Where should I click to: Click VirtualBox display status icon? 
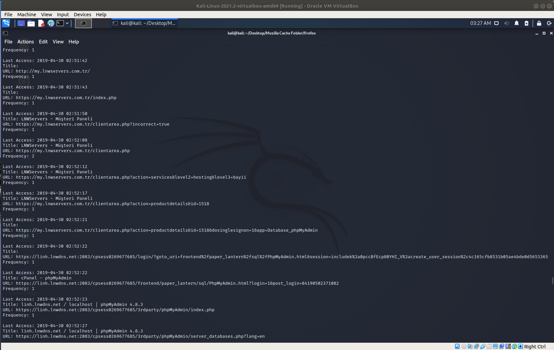tap(495, 346)
